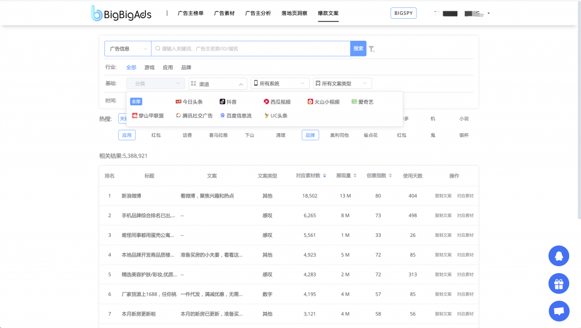This screenshot has height=328, width=581.
Task: Click hot search tag 省点花
Action: pos(371,135)
